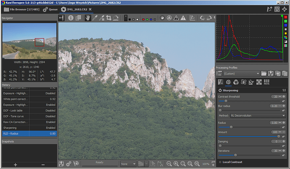This screenshot has height=169, width=290.
Task: Activate the Straighten / fine rotation tool
Action: pyautogui.click(x=116, y=18)
